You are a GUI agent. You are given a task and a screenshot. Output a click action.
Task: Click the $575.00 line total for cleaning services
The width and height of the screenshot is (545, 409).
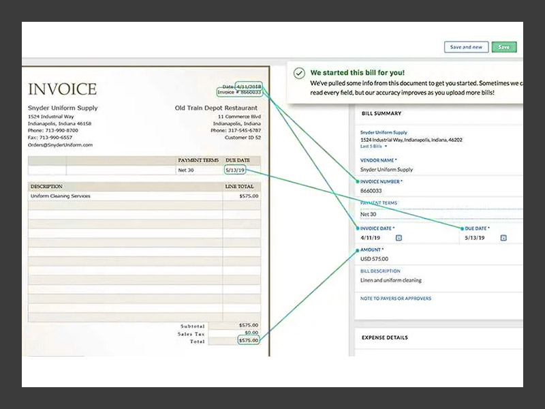coord(249,196)
